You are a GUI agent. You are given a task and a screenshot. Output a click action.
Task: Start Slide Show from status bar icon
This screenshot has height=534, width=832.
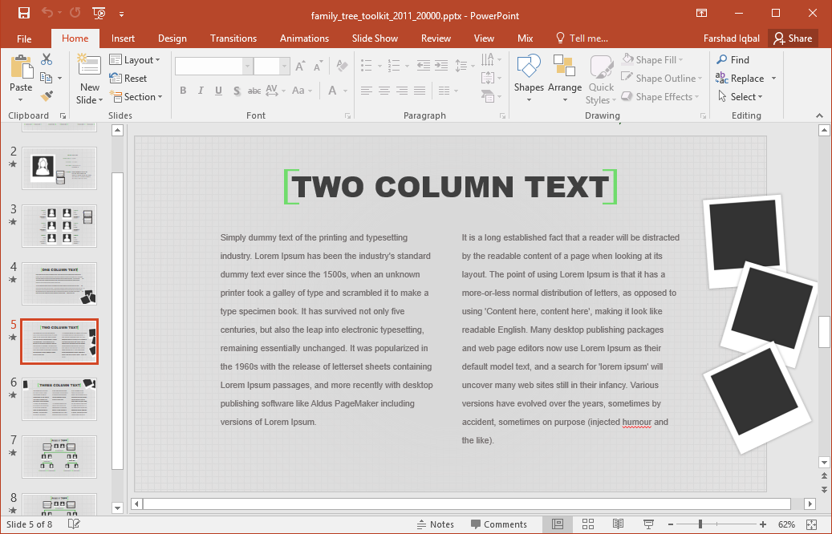648,524
